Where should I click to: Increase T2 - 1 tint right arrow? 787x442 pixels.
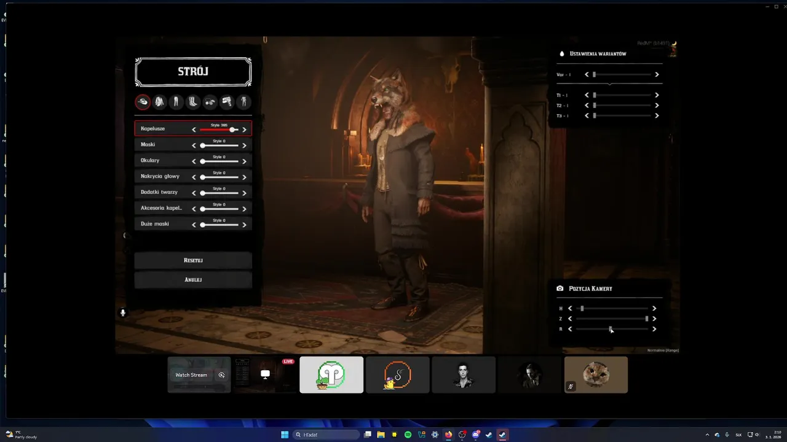click(x=657, y=106)
